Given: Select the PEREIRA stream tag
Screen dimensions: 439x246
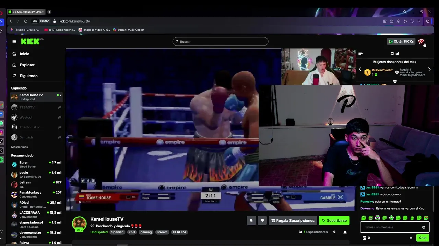Looking at the screenshot, I should (179, 232).
